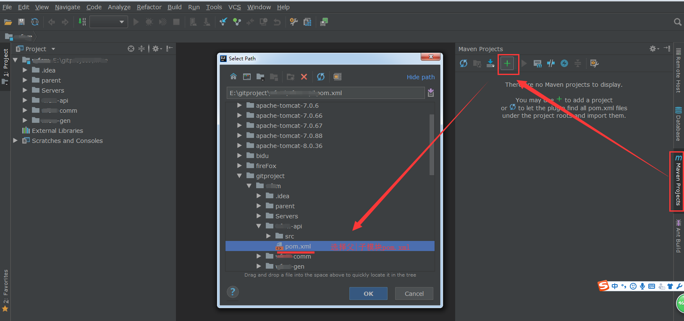Click the dialog file tree vertical scrollbar
The image size is (684, 321).
[432, 145]
